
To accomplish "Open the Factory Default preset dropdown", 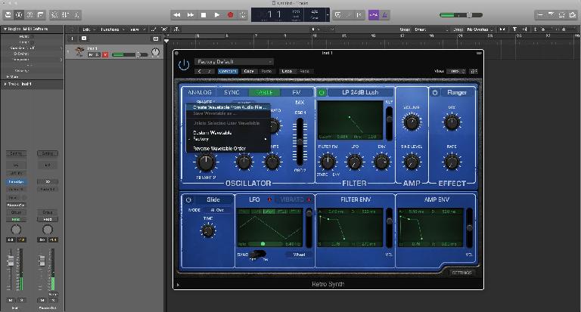I will 234,62.
